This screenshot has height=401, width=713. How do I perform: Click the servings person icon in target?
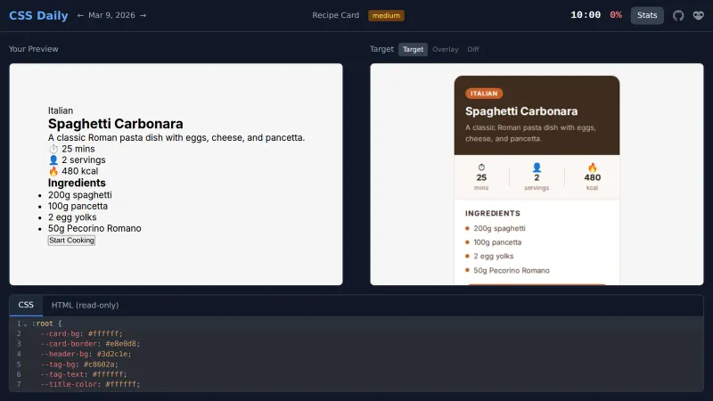point(537,167)
